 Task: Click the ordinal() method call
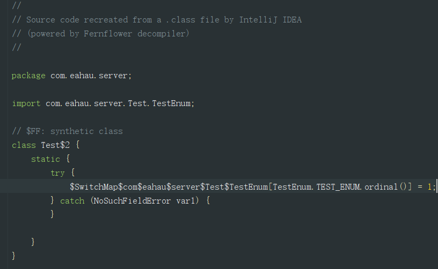[385, 187]
